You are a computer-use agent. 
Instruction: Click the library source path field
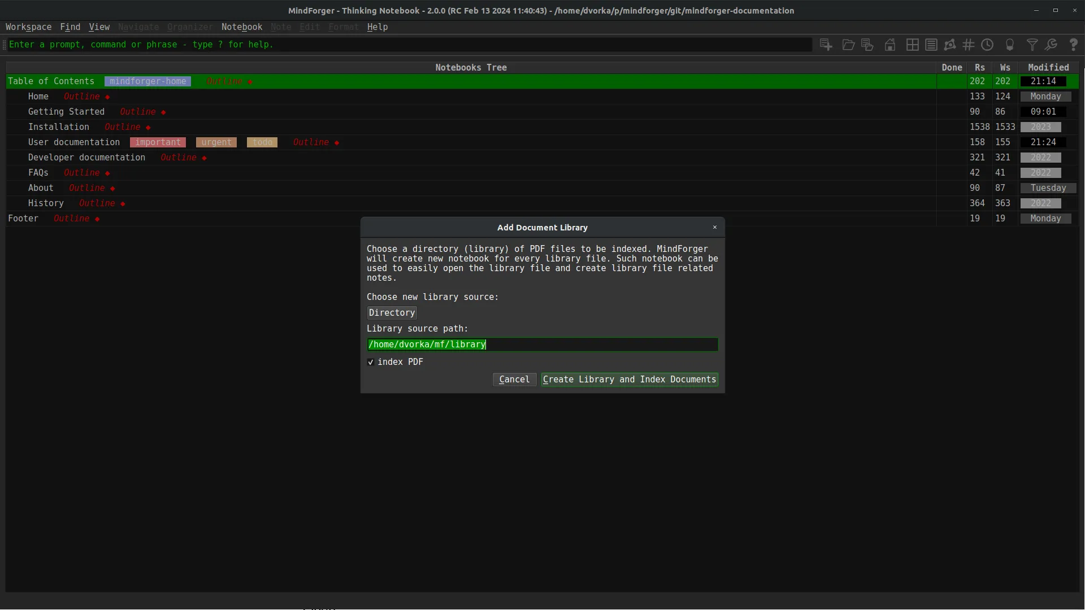(542, 345)
